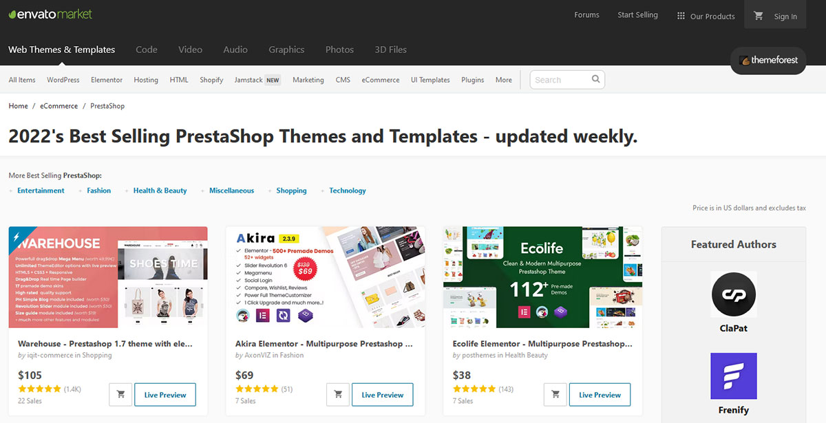This screenshot has width=826, height=423.
Task: Click PrestaShop breadcrumb
Action: [x=107, y=106]
